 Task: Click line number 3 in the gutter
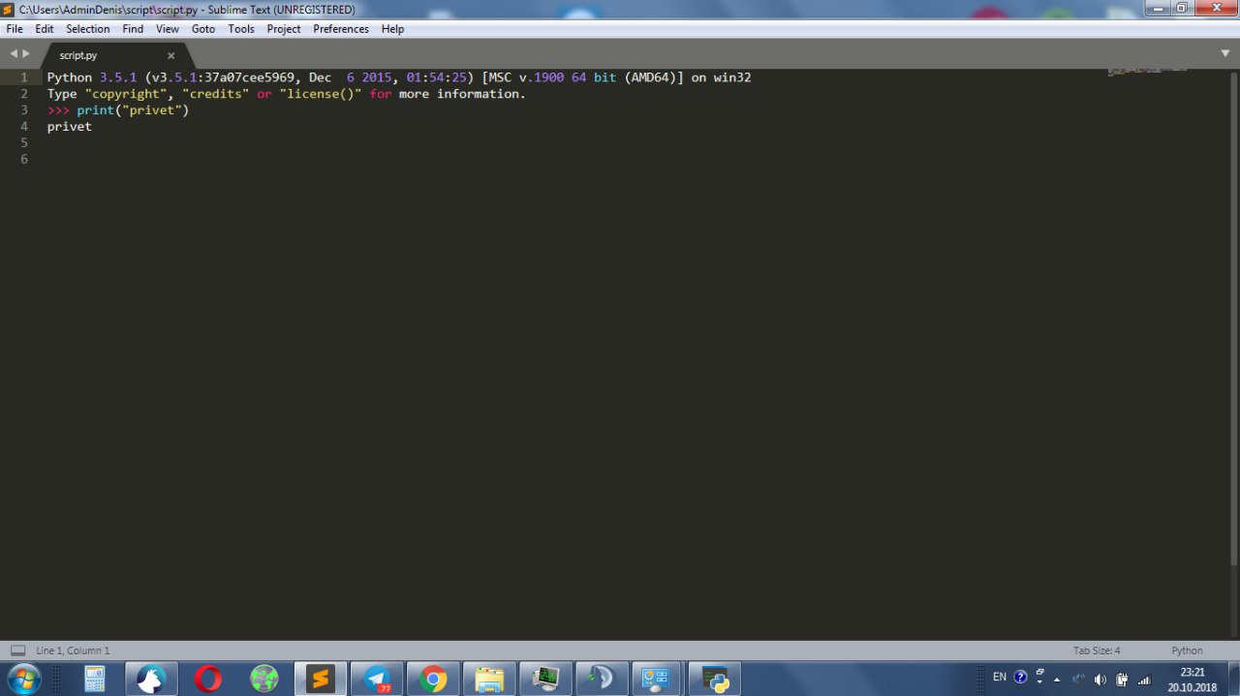[23, 110]
